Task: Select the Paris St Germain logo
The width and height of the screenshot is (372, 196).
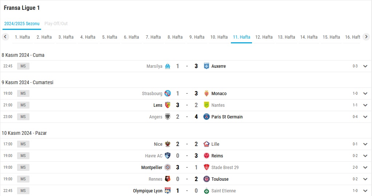Action: [x=207, y=117]
